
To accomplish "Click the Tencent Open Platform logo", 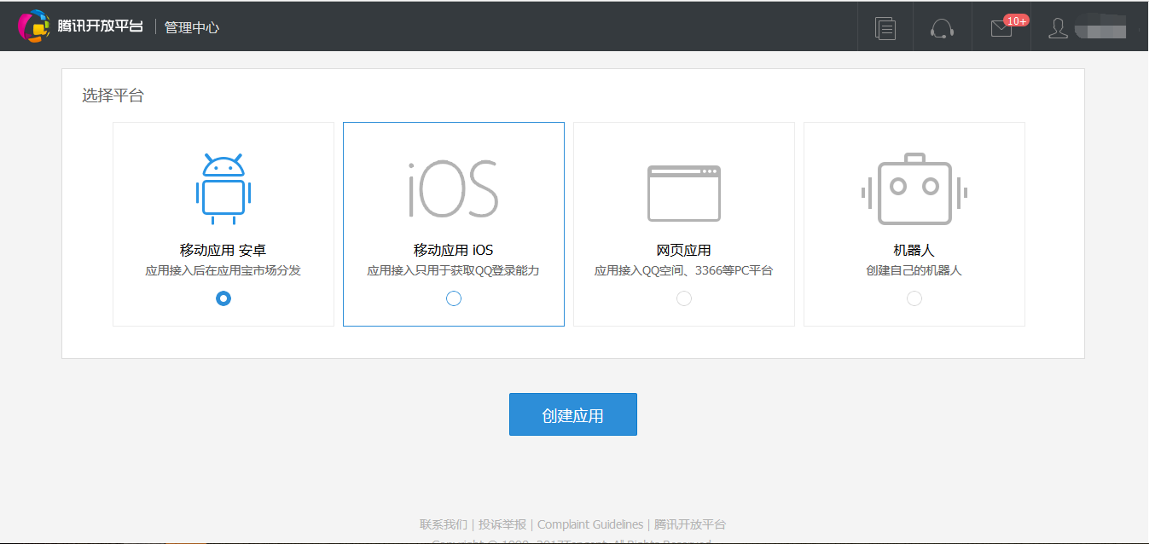I will click(80, 26).
